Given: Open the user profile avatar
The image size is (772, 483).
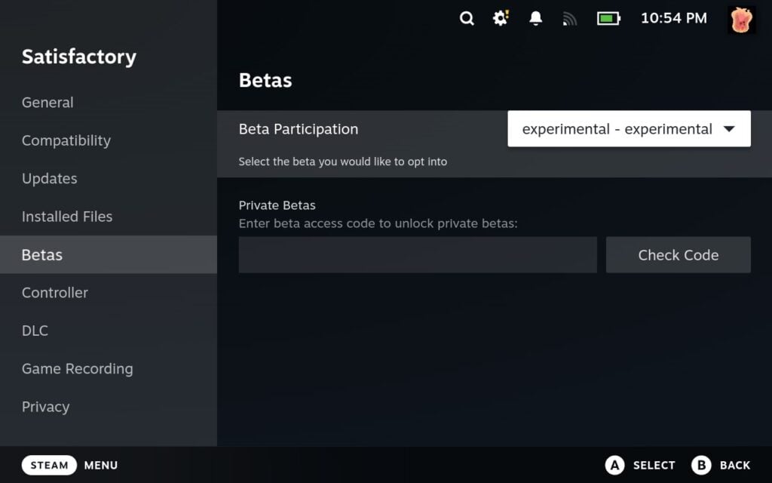Looking at the screenshot, I should point(741,20).
